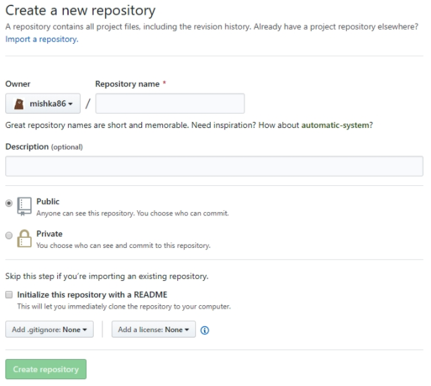Click the README initialization label text

pyautogui.click(x=92, y=295)
